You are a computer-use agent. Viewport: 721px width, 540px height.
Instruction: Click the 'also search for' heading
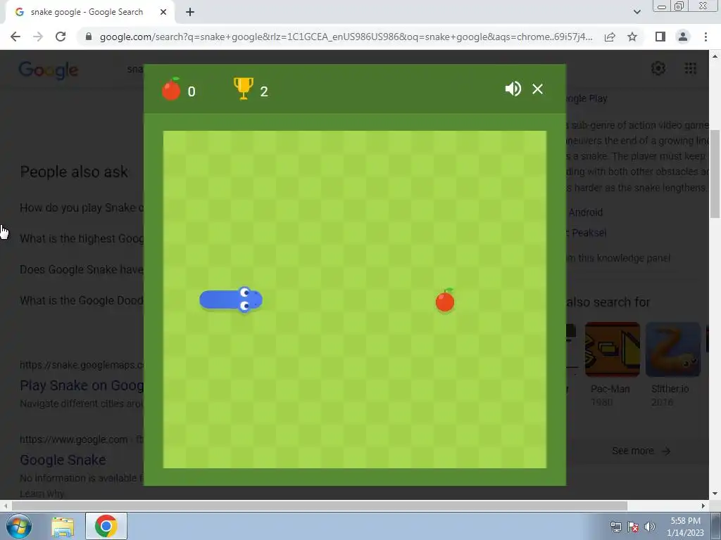point(608,302)
